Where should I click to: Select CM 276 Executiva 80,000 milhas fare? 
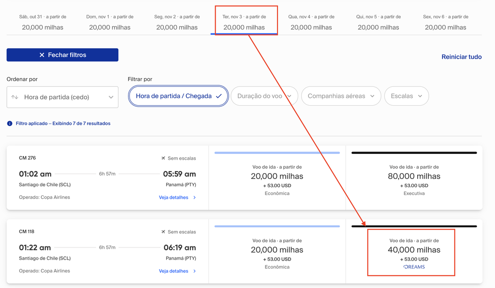click(x=414, y=178)
